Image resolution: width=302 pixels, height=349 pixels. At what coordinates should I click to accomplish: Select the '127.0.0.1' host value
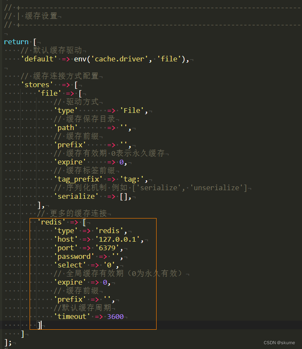tap(118, 239)
